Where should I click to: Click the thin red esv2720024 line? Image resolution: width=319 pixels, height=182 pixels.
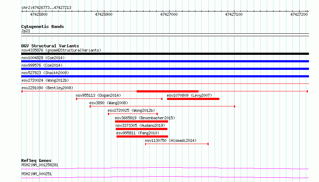[x=165, y=83]
